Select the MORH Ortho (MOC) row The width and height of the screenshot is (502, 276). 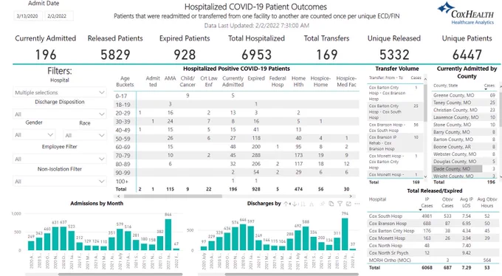433,261
